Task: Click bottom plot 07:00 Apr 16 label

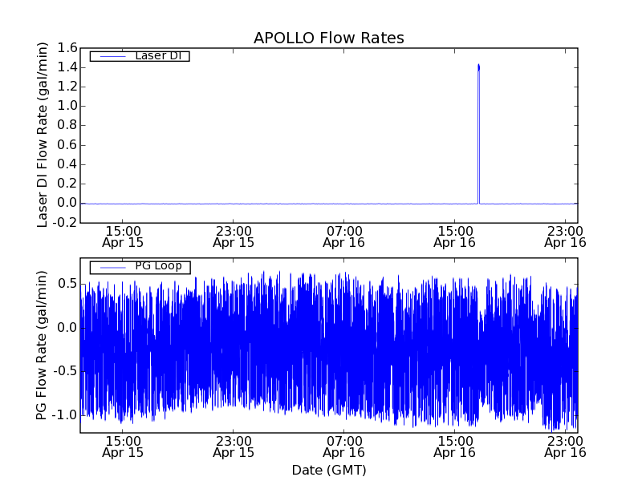Action: pyautogui.click(x=344, y=447)
